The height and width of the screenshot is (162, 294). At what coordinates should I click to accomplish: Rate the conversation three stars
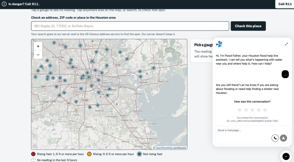(252, 110)
